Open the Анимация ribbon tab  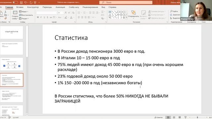click(60, 7)
